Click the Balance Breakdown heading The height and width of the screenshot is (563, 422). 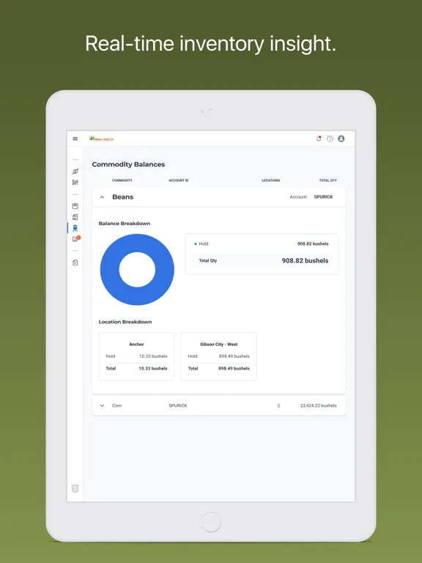pyautogui.click(x=125, y=224)
